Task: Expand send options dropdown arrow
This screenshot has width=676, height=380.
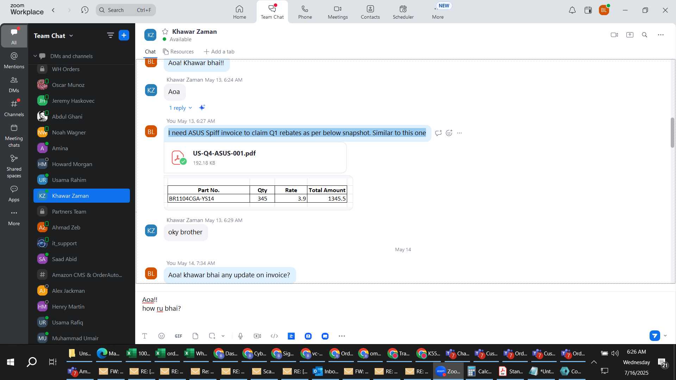Action: pyautogui.click(x=665, y=336)
